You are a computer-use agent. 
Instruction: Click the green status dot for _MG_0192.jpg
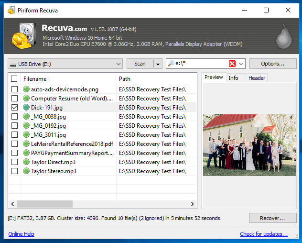click(x=26, y=125)
